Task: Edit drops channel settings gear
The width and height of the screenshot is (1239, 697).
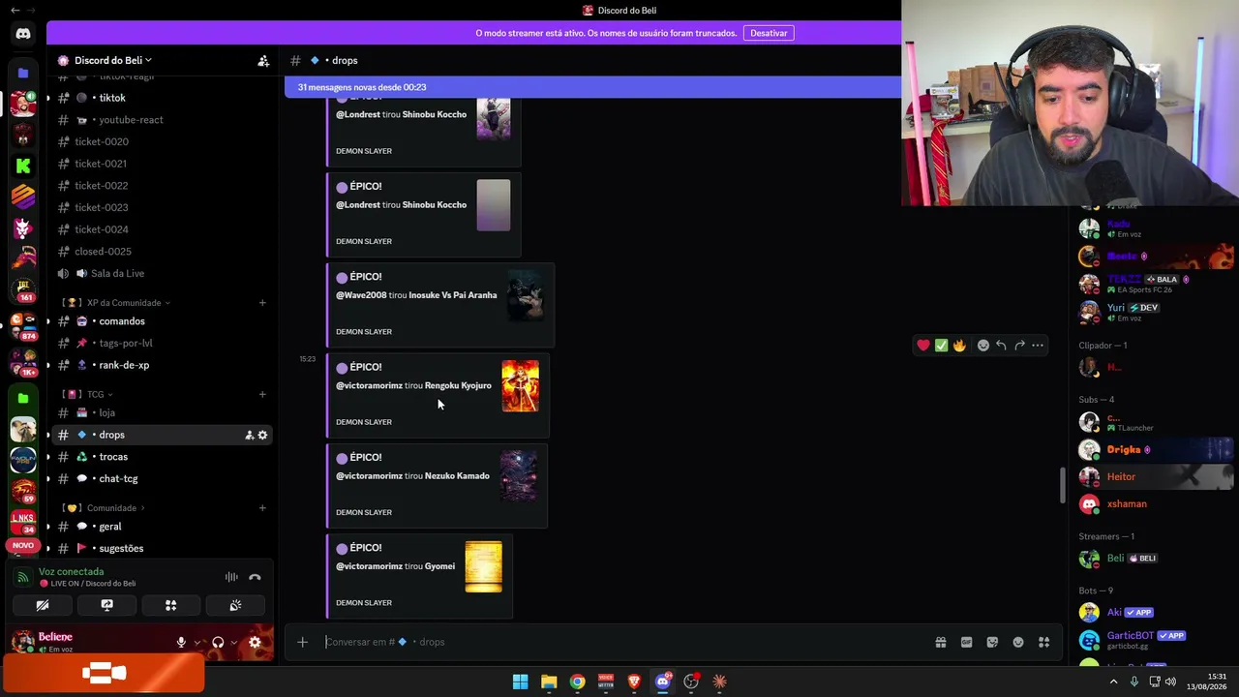Action: pyautogui.click(x=262, y=435)
